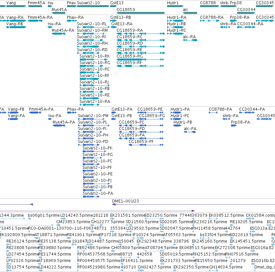275x272 pixels.
Task: Select the 'DME1-001I23' BAC clone label
Action: 126,201
